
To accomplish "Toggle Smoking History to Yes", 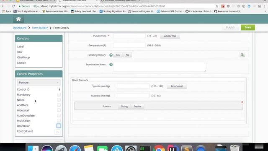I will click(118, 55).
